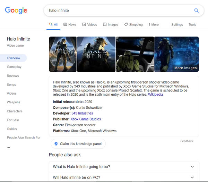Open For Sale in the sidebar
Image resolution: width=208 pixels, height=182 pixels.
(x=13, y=120)
